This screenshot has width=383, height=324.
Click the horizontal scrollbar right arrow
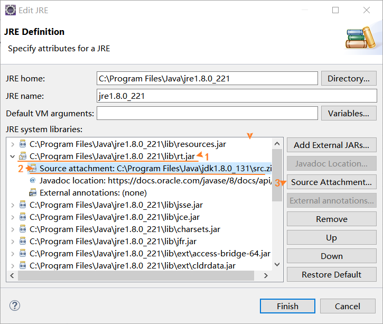tap(266, 275)
